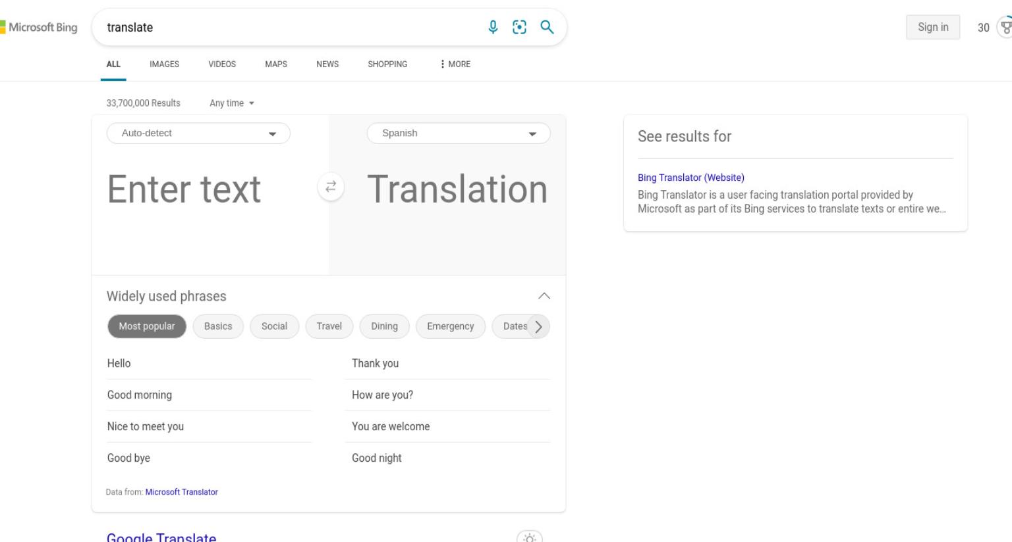1012x542 pixels.
Task: Click the search box containing translate
Action: pyautogui.click(x=290, y=28)
